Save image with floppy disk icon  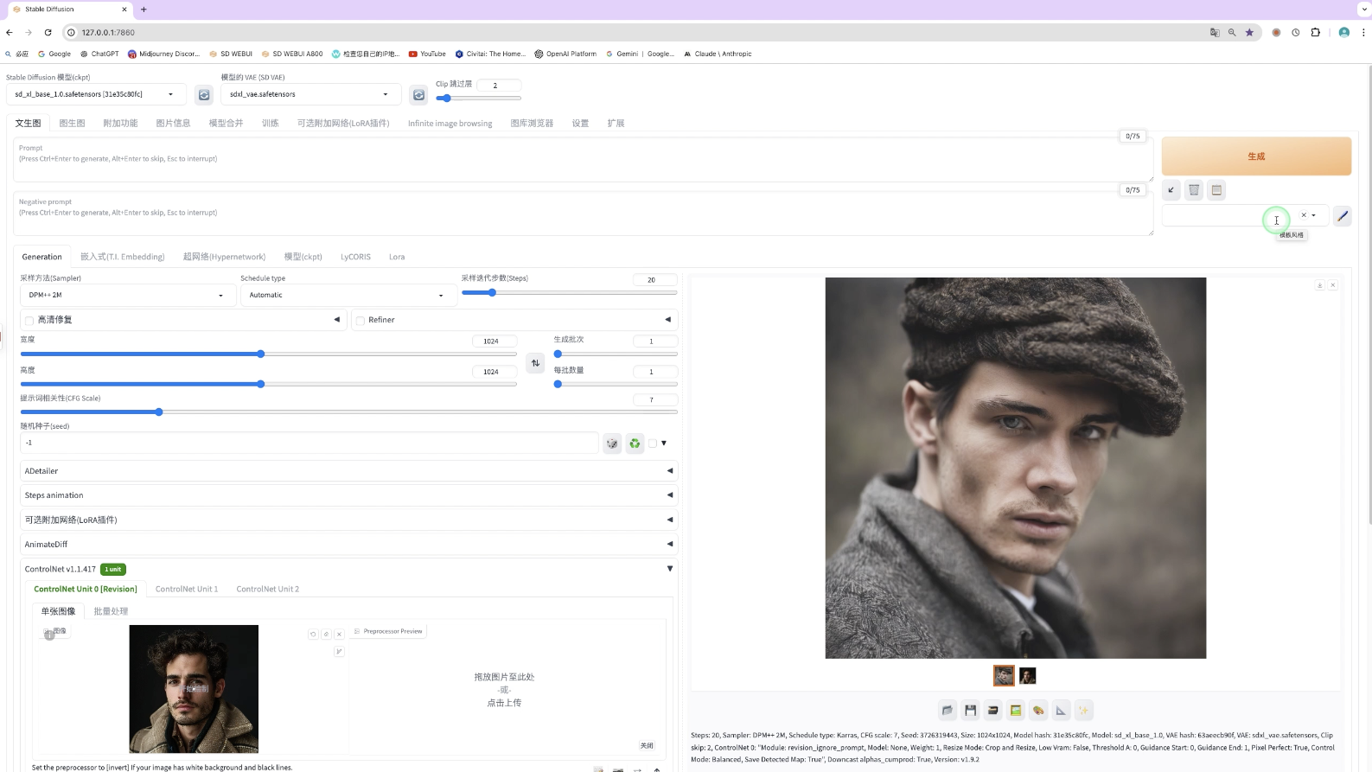point(970,711)
